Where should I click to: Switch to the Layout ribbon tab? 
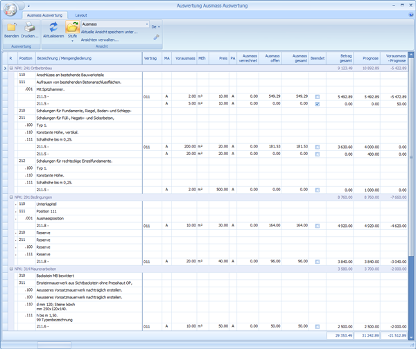tap(81, 15)
